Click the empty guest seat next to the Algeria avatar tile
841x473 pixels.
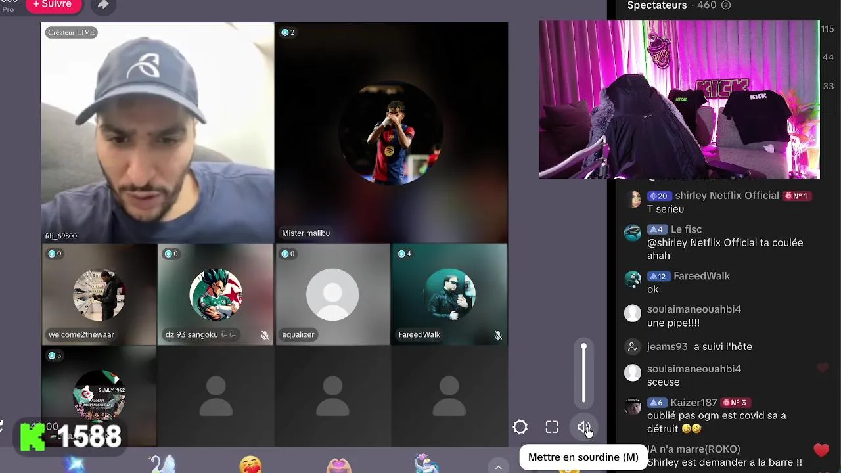tap(216, 396)
